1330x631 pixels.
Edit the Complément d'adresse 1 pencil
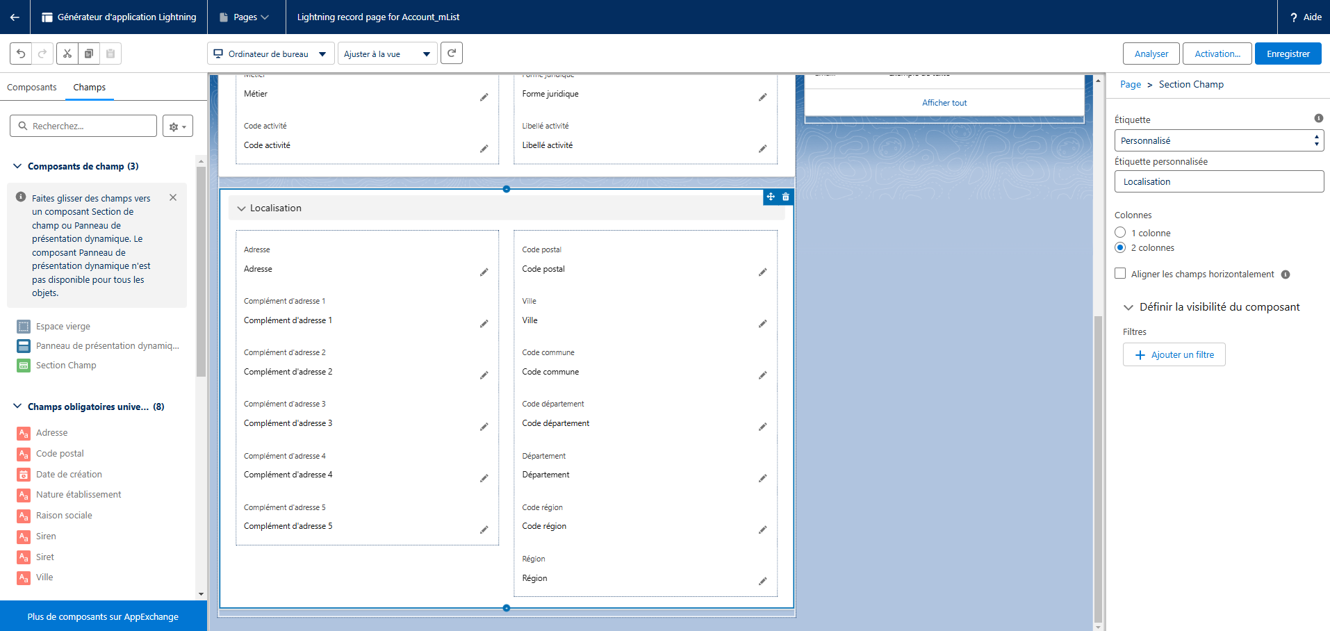click(x=484, y=323)
